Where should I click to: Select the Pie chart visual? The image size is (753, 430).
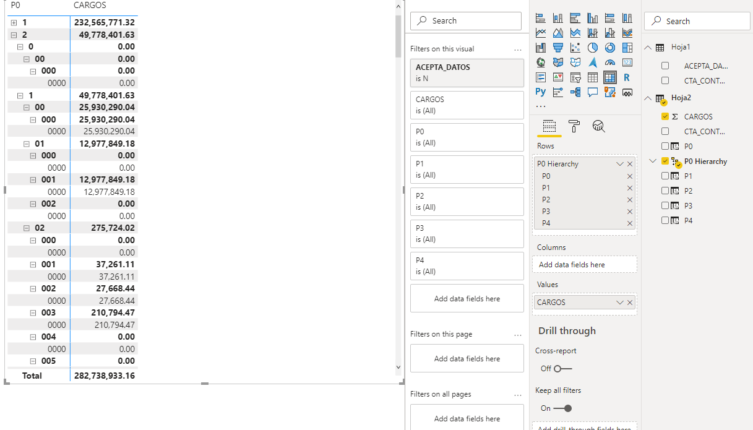coord(593,48)
